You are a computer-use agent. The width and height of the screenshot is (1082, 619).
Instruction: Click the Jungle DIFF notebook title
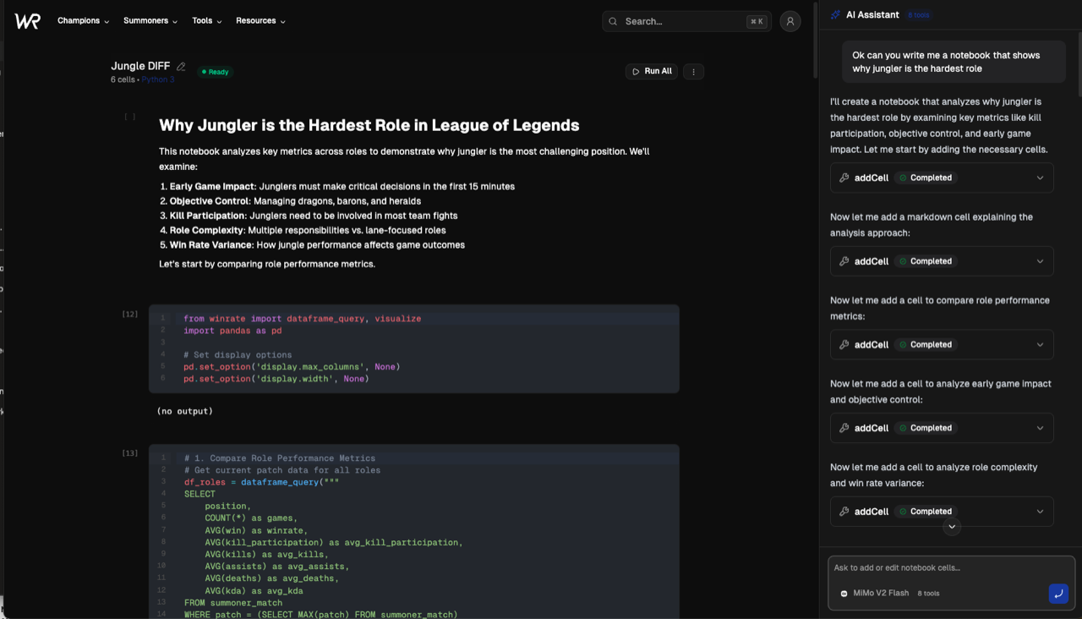[x=140, y=66]
